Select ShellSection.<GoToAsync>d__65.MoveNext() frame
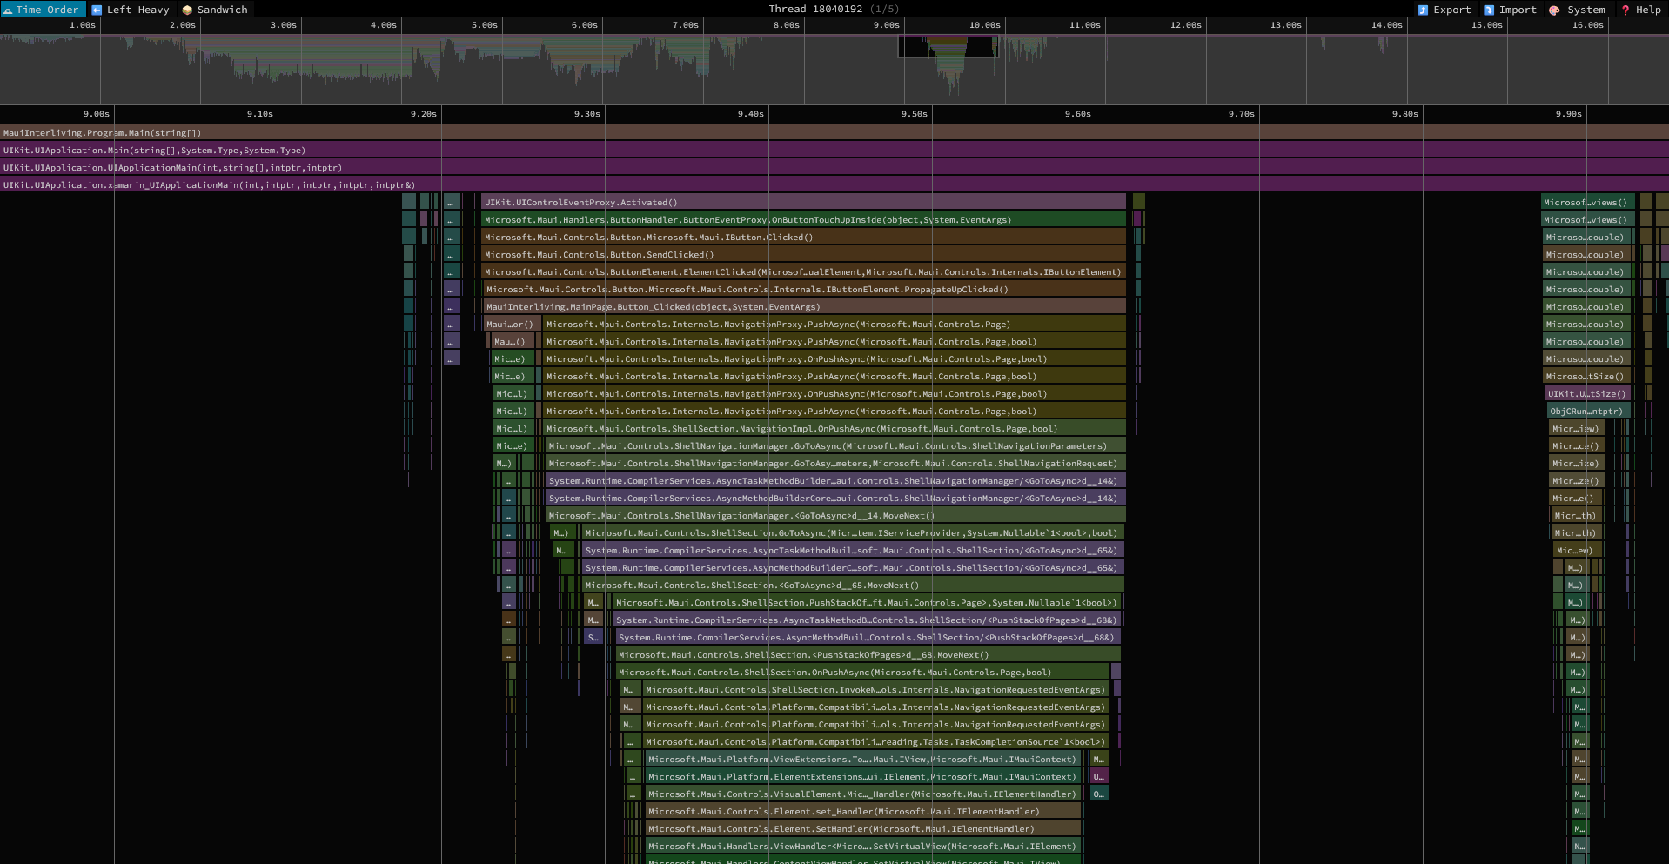Viewport: 1669px width, 864px height. tap(854, 585)
